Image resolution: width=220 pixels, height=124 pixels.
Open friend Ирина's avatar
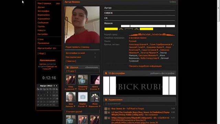point(95,80)
